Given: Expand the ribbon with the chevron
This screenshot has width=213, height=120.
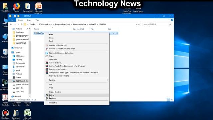Looking at the screenshot, I should [169, 20].
